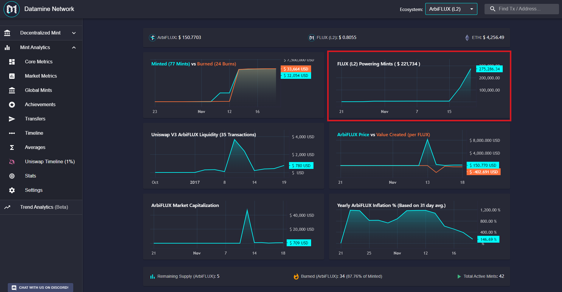Click the Stats chip icon
Viewport: 562px width, 292px height.
tap(12, 176)
